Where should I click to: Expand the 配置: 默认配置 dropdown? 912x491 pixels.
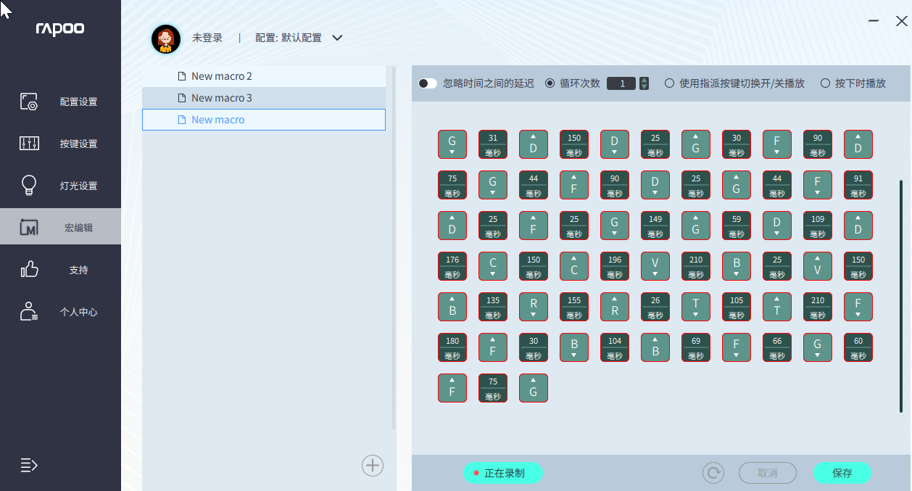[336, 38]
